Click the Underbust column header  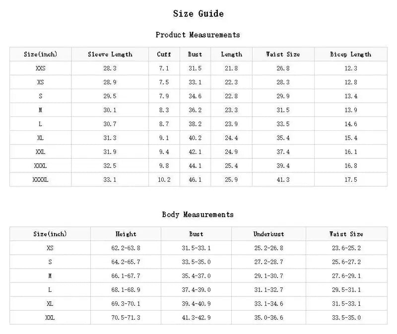point(268,234)
